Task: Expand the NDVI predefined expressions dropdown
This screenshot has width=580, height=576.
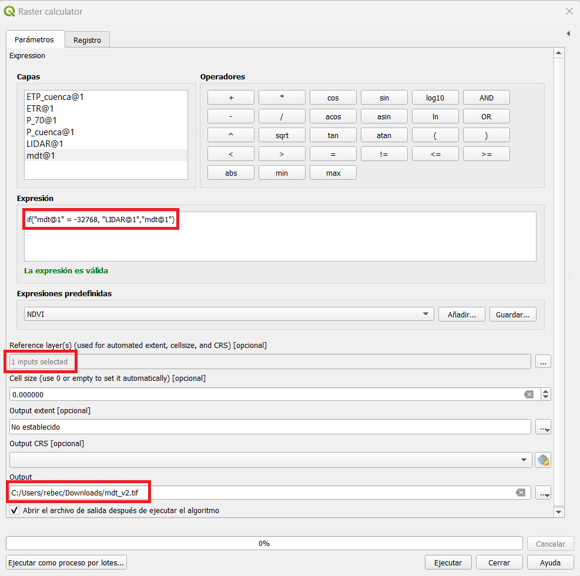Action: tap(425, 314)
